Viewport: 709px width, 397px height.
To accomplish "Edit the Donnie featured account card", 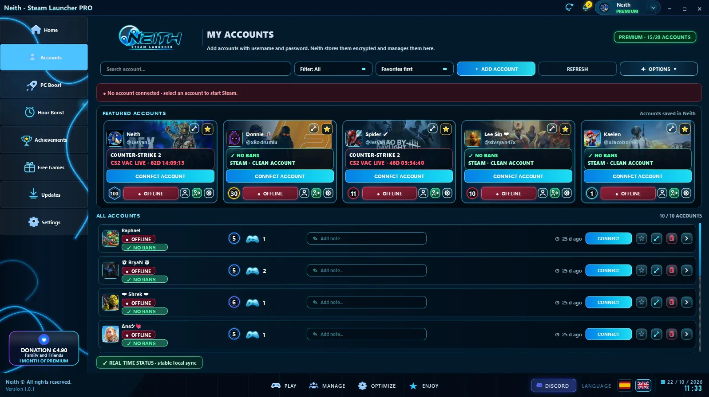I will (314, 128).
